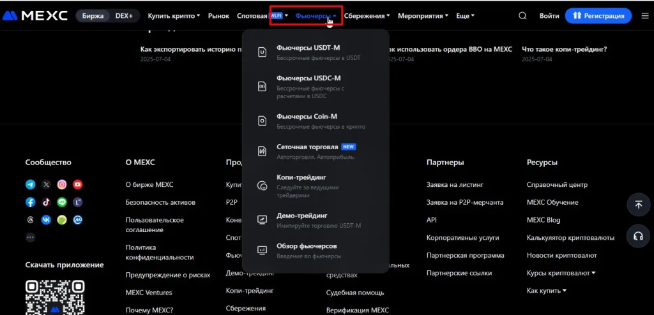Open the Facebook social icon
Screen dimensions: 654x315
point(31,202)
